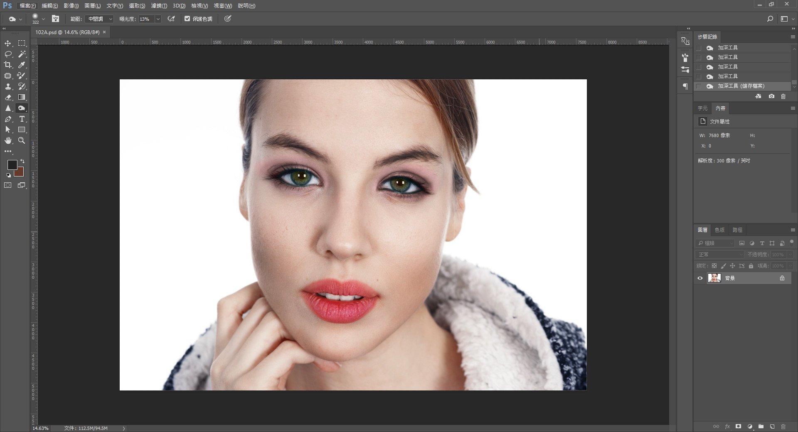The width and height of the screenshot is (798, 432).
Task: Select the Path Selection arrow tool
Action: pyautogui.click(x=8, y=130)
